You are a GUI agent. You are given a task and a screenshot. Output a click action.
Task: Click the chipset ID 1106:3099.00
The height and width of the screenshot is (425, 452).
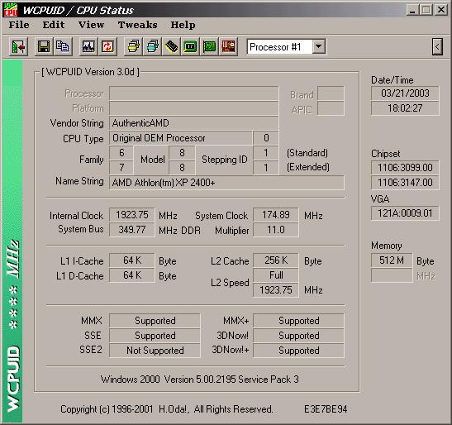[x=405, y=168]
